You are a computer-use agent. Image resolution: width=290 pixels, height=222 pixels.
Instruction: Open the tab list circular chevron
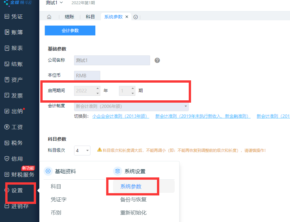136,17
